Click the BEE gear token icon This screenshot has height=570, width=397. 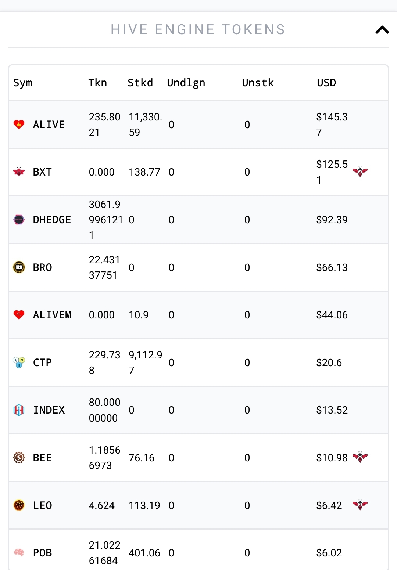point(19,458)
